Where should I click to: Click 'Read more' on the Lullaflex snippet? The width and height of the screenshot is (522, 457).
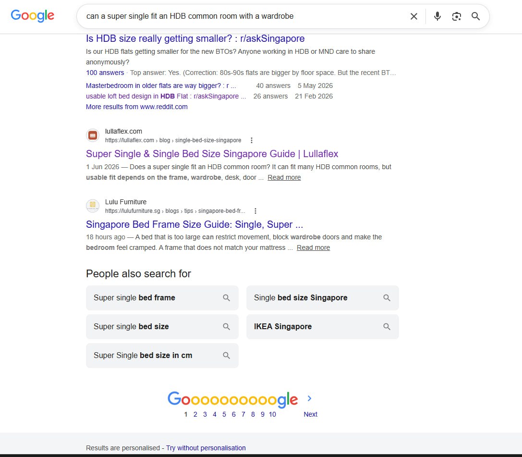pos(284,177)
